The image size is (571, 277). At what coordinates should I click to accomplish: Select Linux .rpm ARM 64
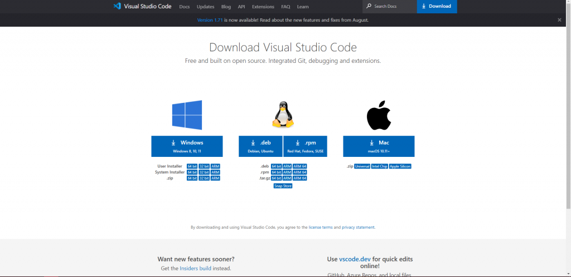[x=299, y=172]
